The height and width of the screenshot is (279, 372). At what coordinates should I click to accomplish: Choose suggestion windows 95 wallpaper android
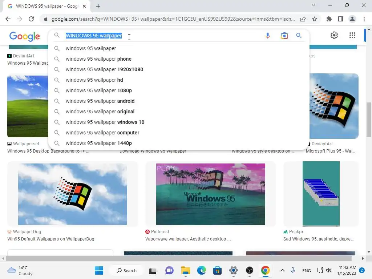point(179,101)
